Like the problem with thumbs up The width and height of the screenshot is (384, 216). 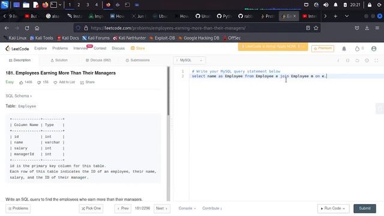(22, 83)
